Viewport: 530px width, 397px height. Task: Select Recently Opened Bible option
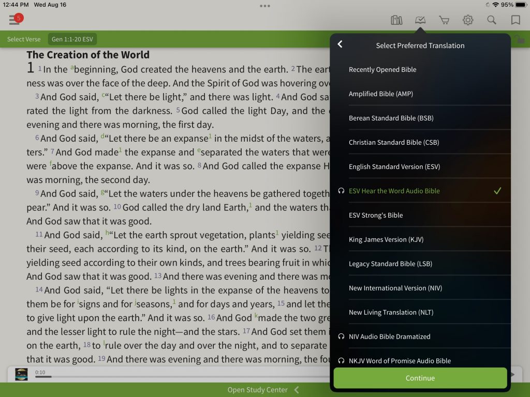pyautogui.click(x=420, y=70)
